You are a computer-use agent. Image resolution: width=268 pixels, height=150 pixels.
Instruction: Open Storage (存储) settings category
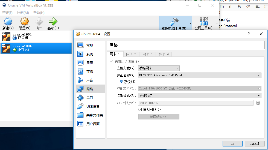91,71
